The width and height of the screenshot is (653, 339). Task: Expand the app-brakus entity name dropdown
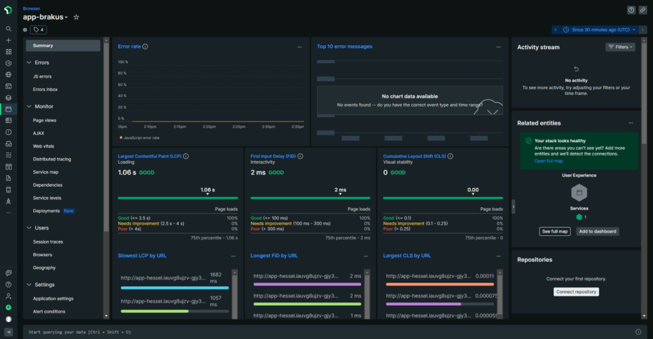[66, 17]
